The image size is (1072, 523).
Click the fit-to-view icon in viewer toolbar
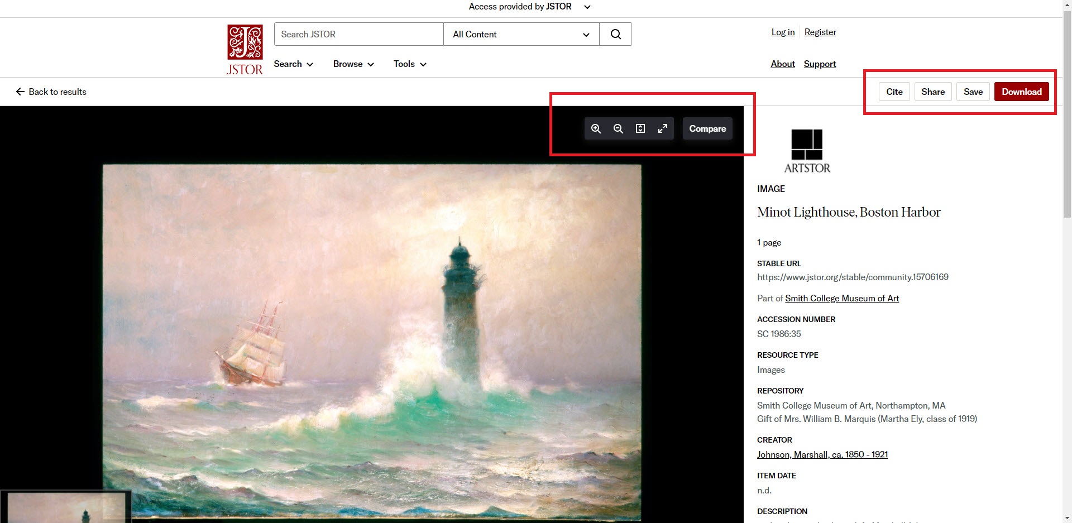(x=640, y=128)
